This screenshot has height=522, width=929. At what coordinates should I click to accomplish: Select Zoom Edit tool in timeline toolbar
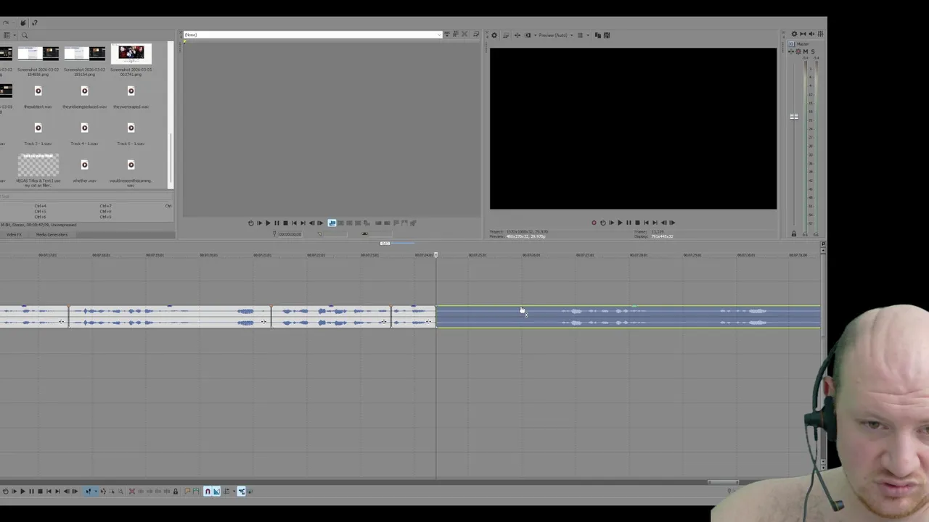pos(120,491)
